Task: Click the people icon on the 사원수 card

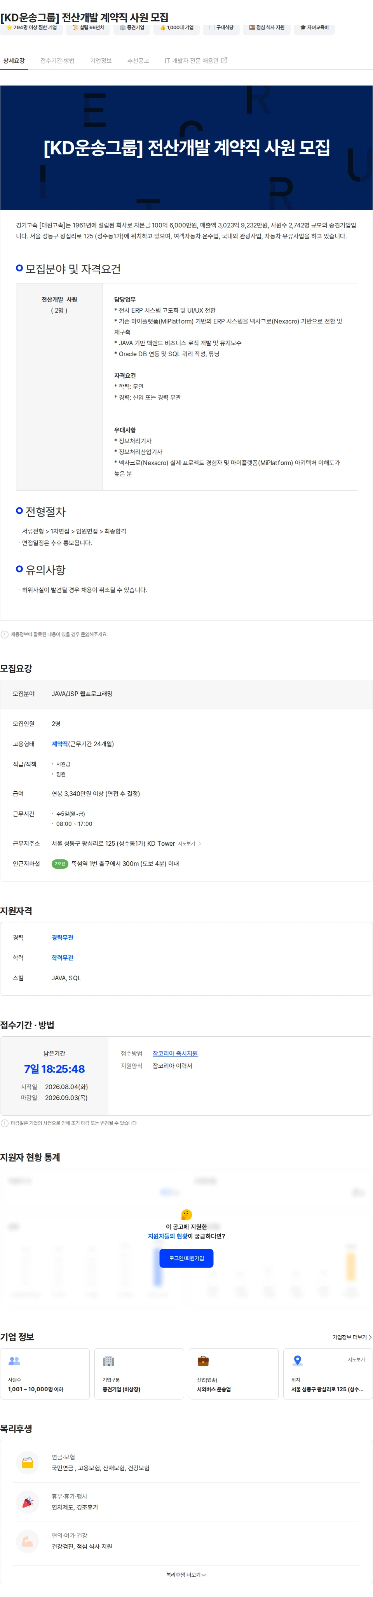Action: (x=14, y=1361)
